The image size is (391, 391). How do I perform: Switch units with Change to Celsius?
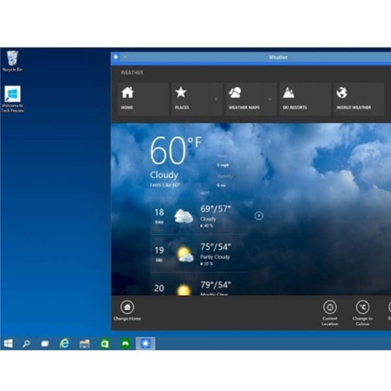coord(362,311)
